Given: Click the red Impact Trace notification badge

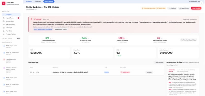Looking at the screenshot, I should [x=18, y=18].
